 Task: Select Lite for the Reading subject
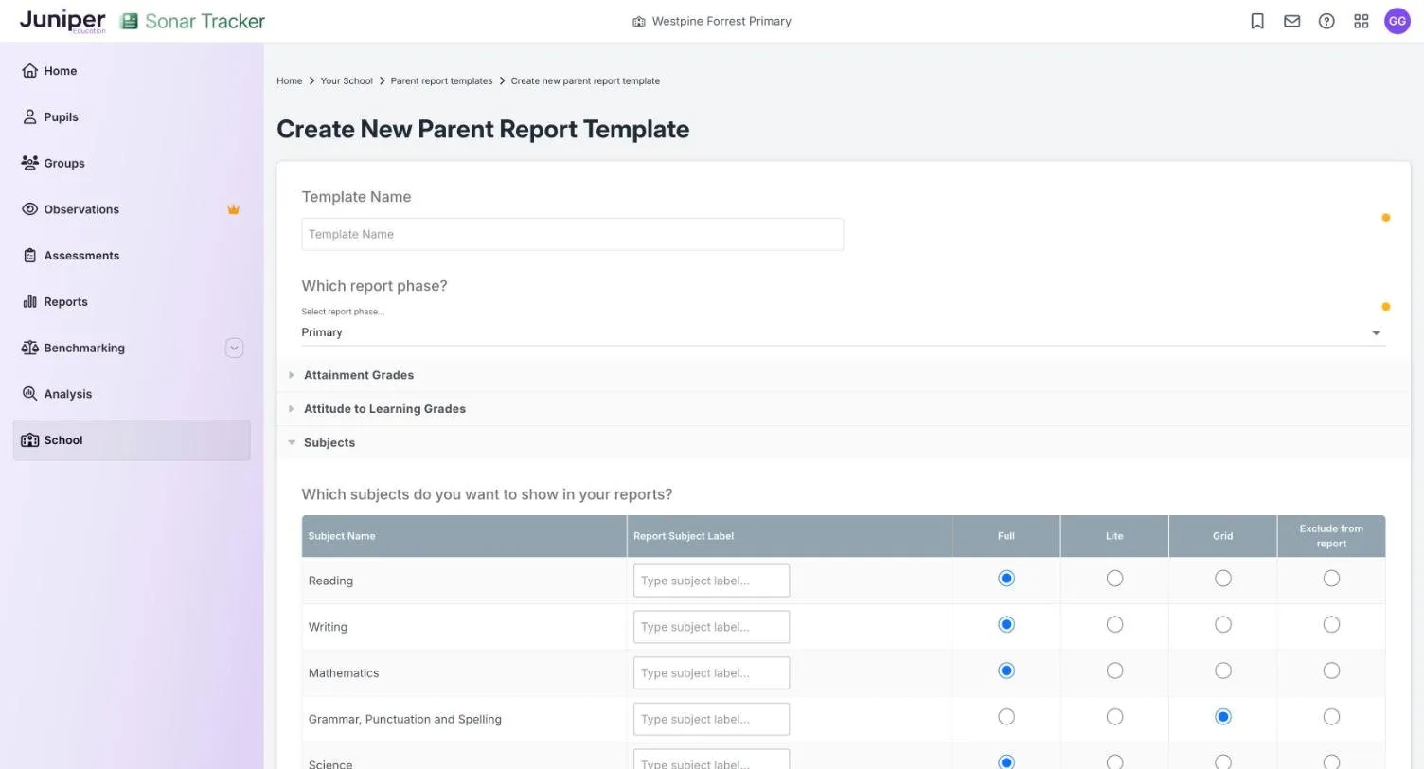pos(1114,579)
